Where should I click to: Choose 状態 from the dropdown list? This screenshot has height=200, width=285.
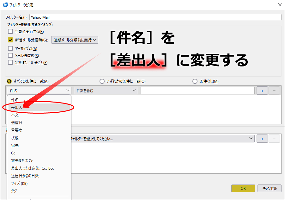[39, 138]
